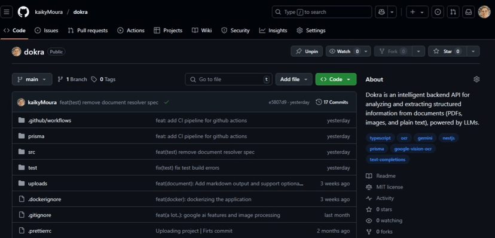The image size is (495, 238).
Task: Switch to the Pull requests tab
Action: click(x=88, y=30)
